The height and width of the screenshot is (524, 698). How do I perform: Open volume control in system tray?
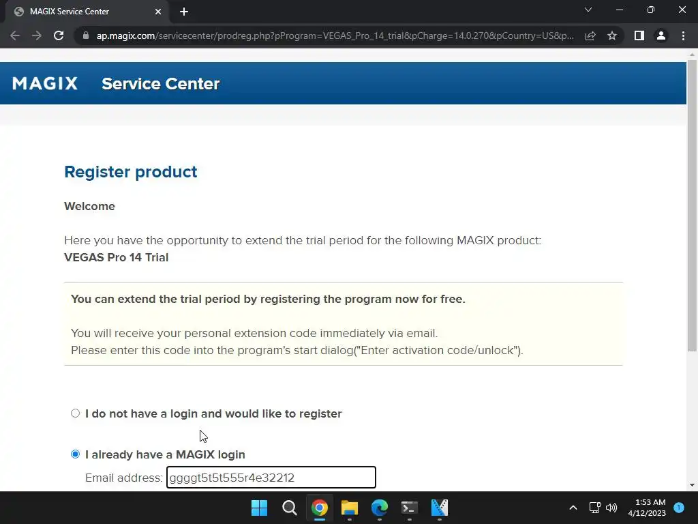[611, 508]
